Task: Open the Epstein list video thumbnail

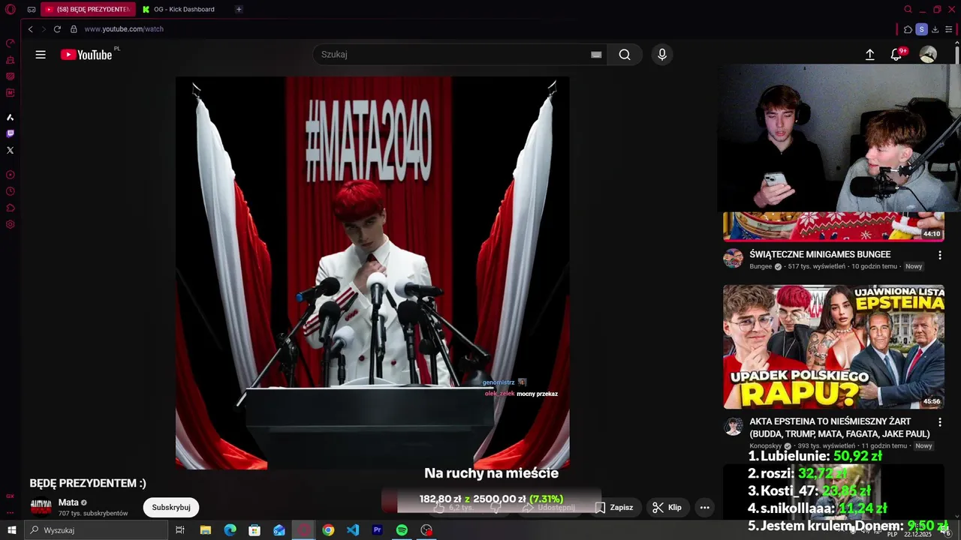Action: tap(833, 346)
